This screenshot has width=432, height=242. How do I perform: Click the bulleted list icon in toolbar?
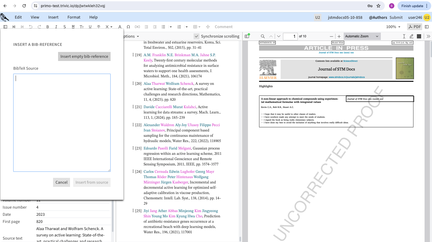coord(163,27)
